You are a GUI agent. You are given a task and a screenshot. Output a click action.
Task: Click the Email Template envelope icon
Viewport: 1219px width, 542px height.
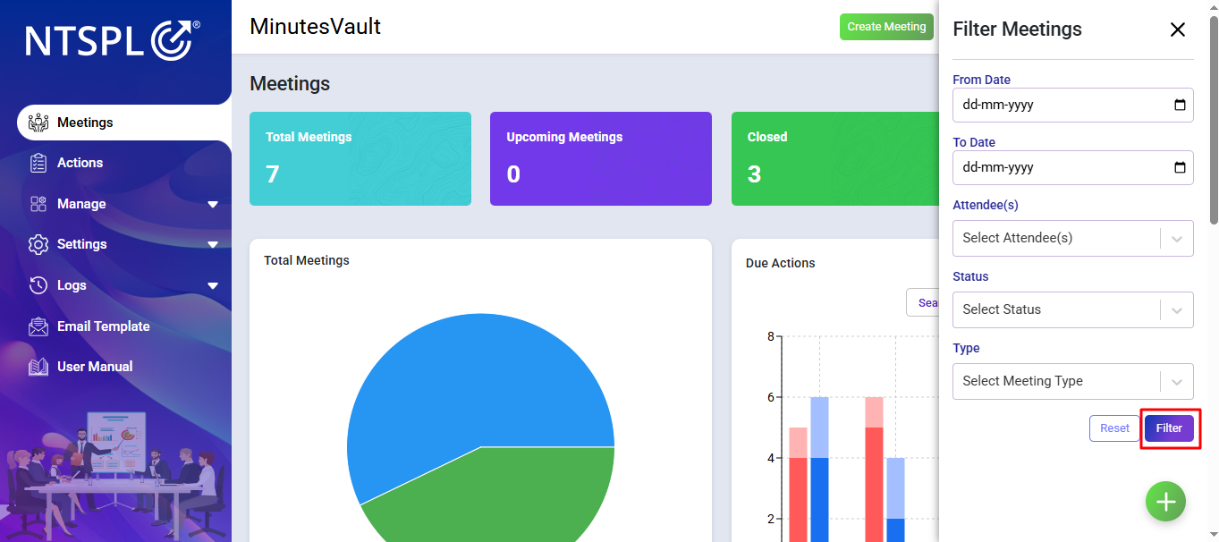click(x=38, y=326)
